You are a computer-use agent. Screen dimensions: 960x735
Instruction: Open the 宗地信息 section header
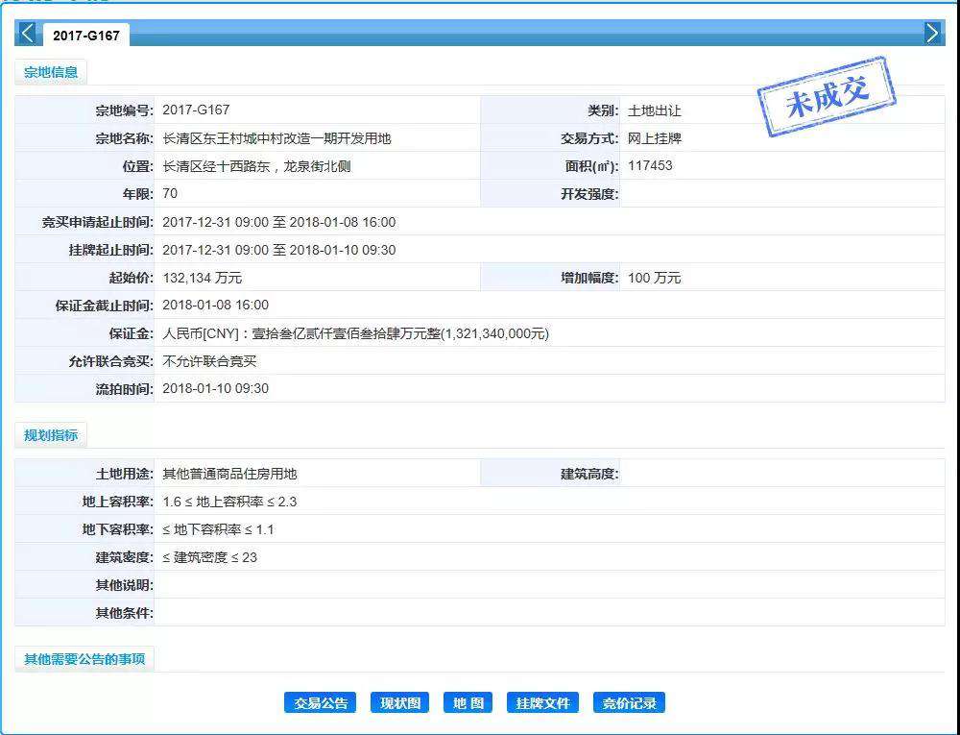(51, 72)
